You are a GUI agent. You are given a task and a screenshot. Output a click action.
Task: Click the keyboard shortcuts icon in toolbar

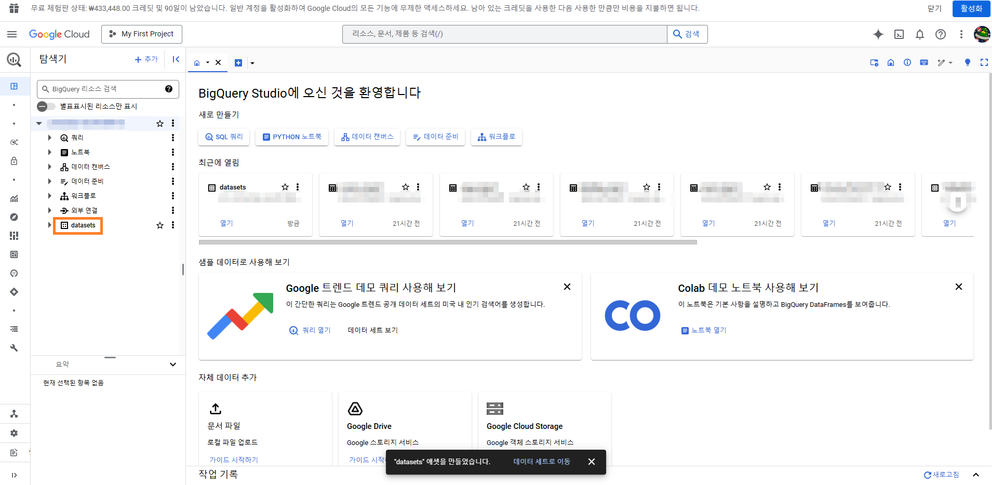(924, 62)
